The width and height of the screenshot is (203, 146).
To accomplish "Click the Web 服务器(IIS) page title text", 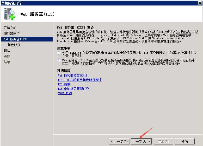I will coord(38,14).
